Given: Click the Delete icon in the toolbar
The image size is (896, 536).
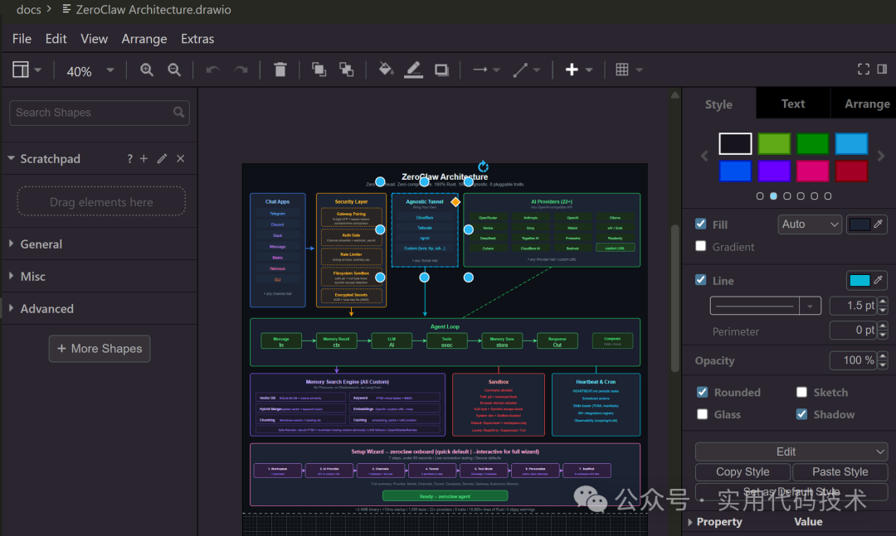Looking at the screenshot, I should point(280,70).
